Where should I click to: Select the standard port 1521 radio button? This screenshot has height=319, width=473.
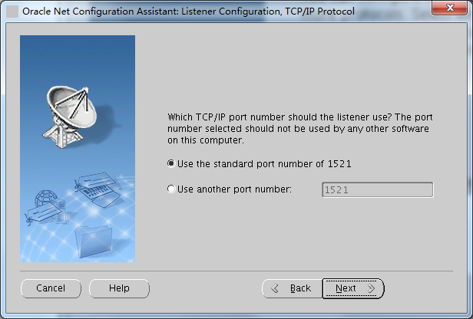coord(171,163)
